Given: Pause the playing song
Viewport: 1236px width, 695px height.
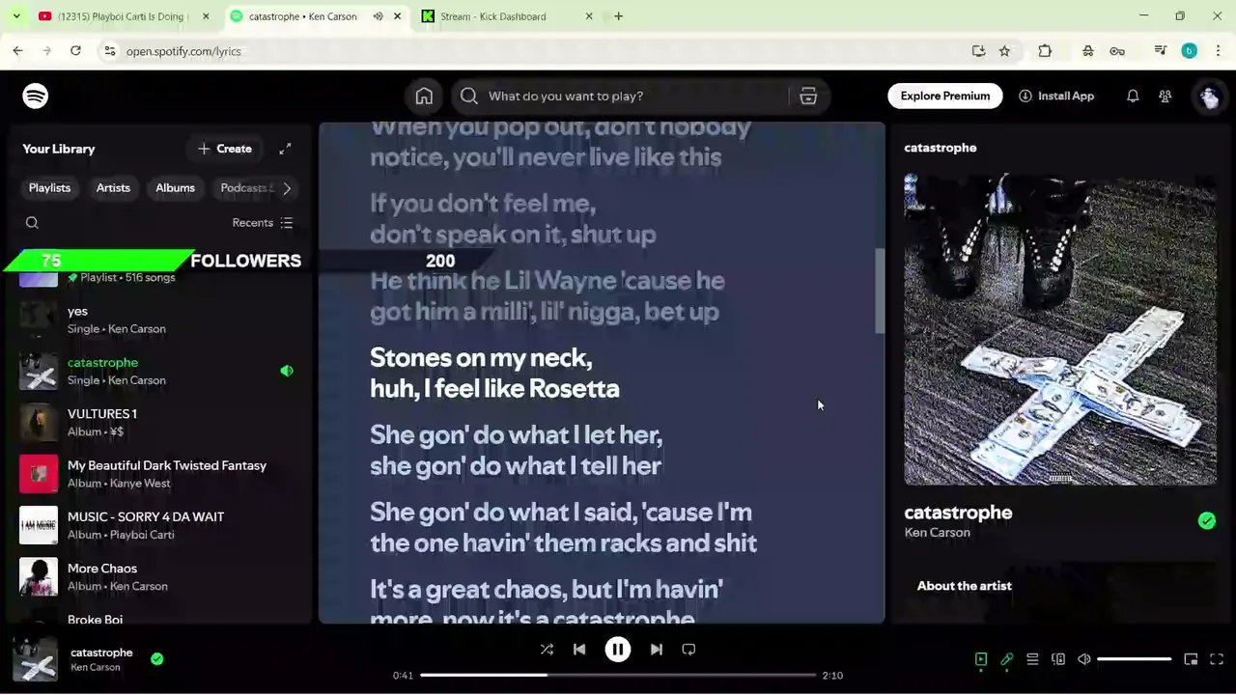Looking at the screenshot, I should [x=618, y=650].
